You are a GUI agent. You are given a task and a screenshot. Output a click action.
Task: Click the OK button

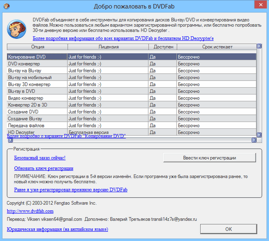228,229
